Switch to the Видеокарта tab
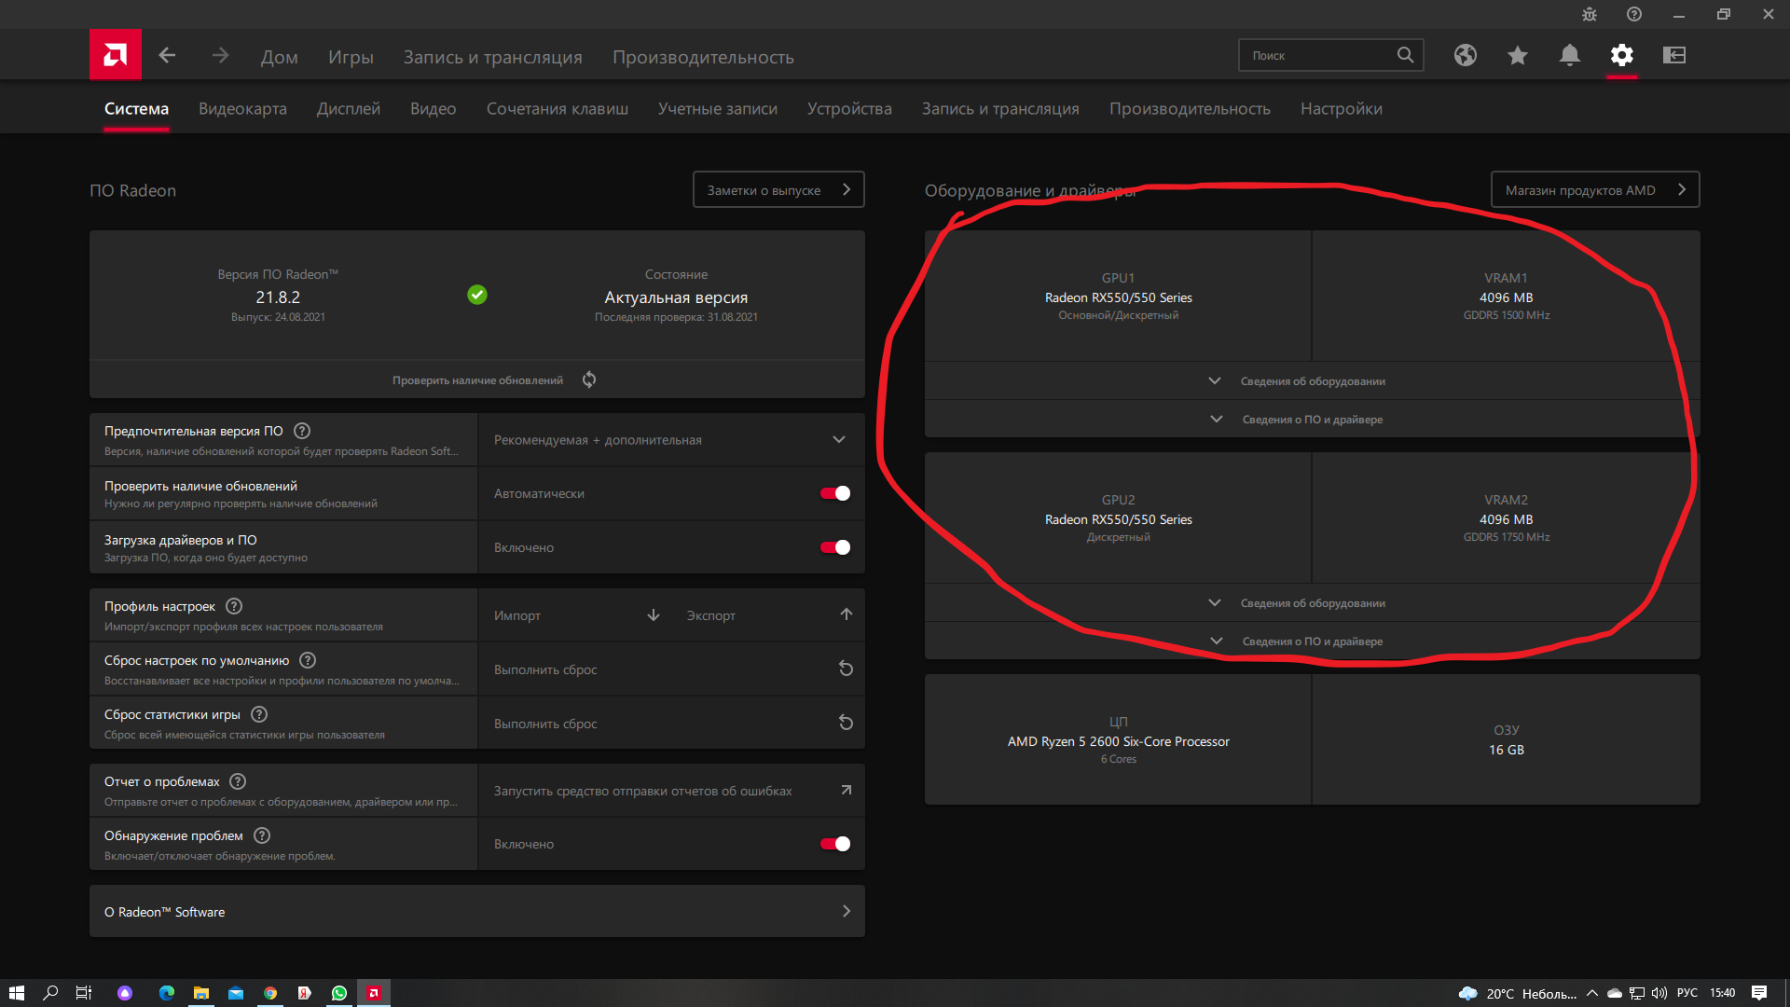The image size is (1790, 1007). click(242, 109)
